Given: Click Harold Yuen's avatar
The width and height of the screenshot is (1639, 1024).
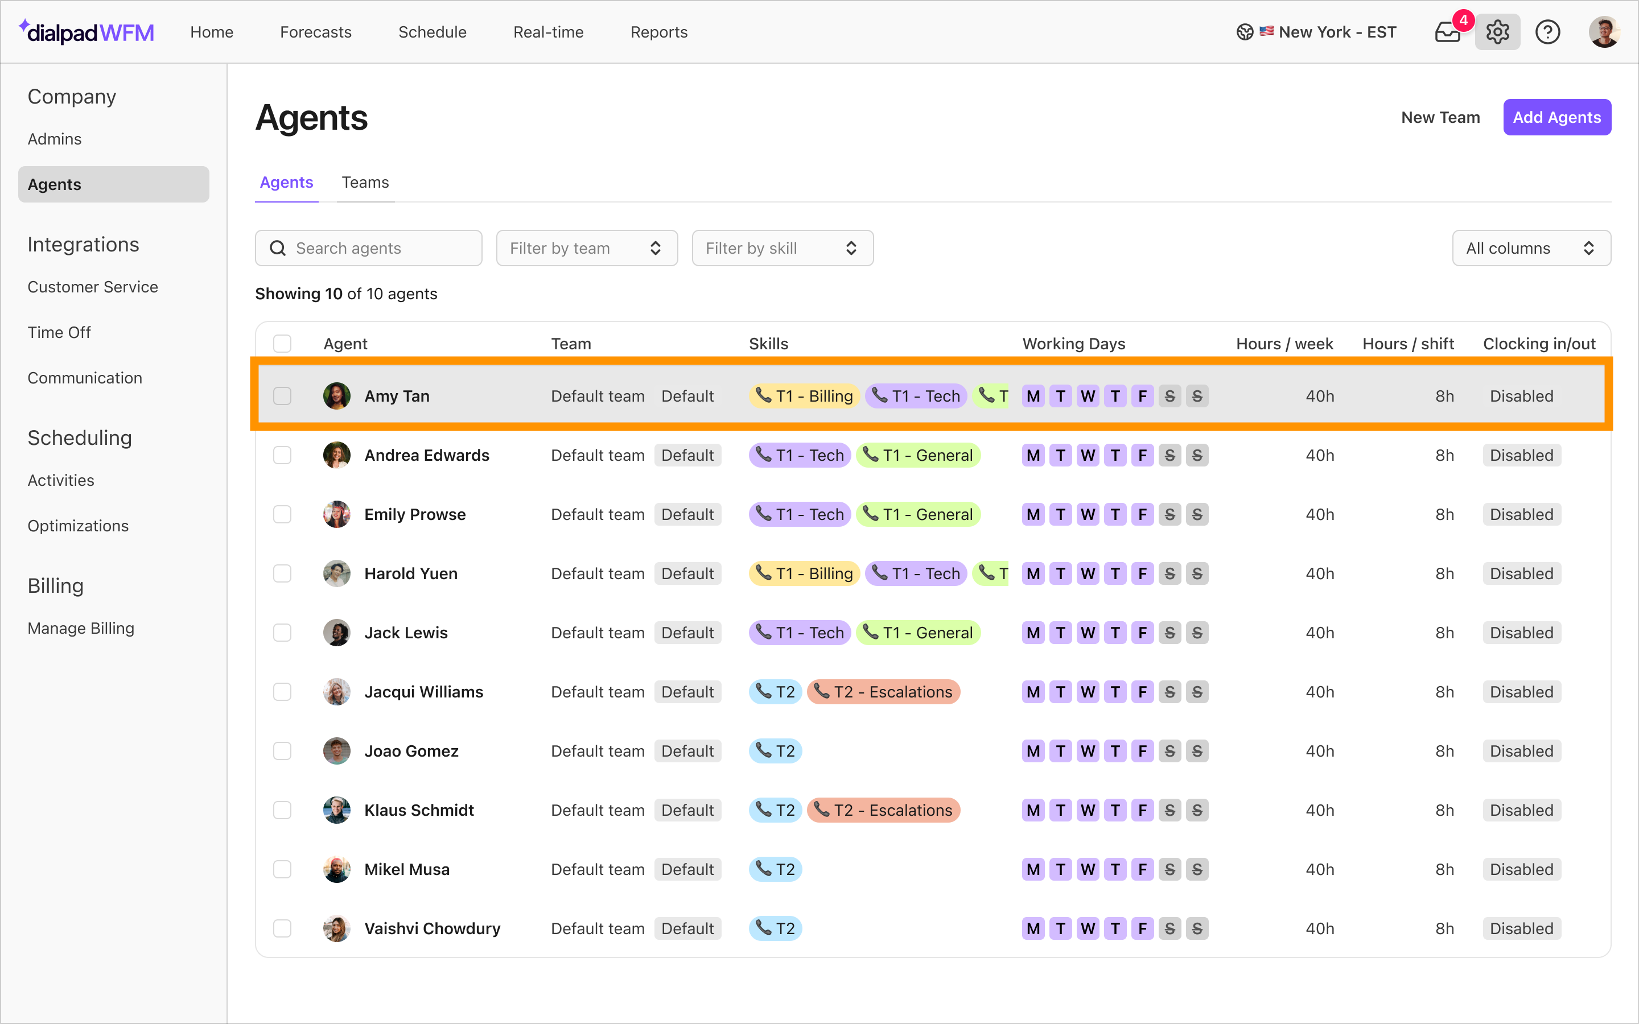Looking at the screenshot, I should click(336, 573).
